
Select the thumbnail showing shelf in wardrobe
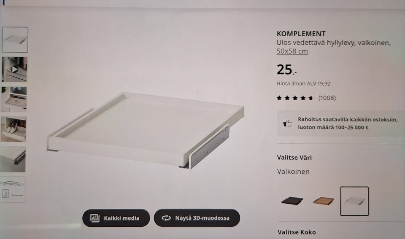[x=14, y=99]
